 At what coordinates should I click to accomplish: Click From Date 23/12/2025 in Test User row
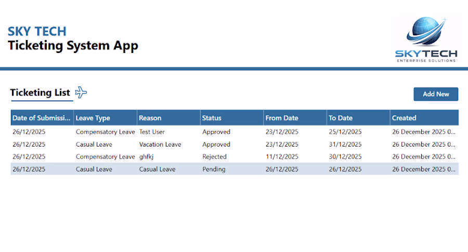pyautogui.click(x=282, y=132)
